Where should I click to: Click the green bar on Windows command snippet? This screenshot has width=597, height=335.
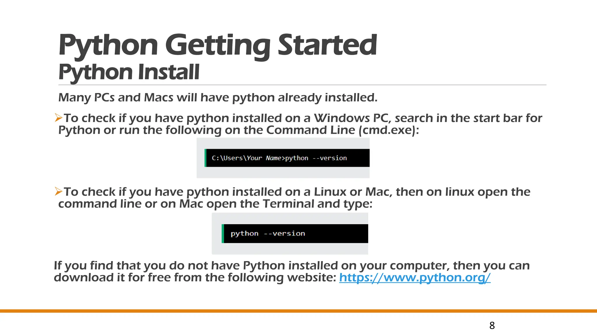click(206, 158)
